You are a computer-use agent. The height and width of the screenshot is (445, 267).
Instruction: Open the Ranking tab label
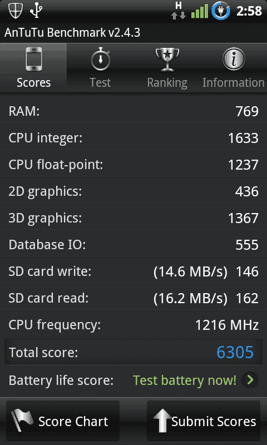tap(167, 83)
